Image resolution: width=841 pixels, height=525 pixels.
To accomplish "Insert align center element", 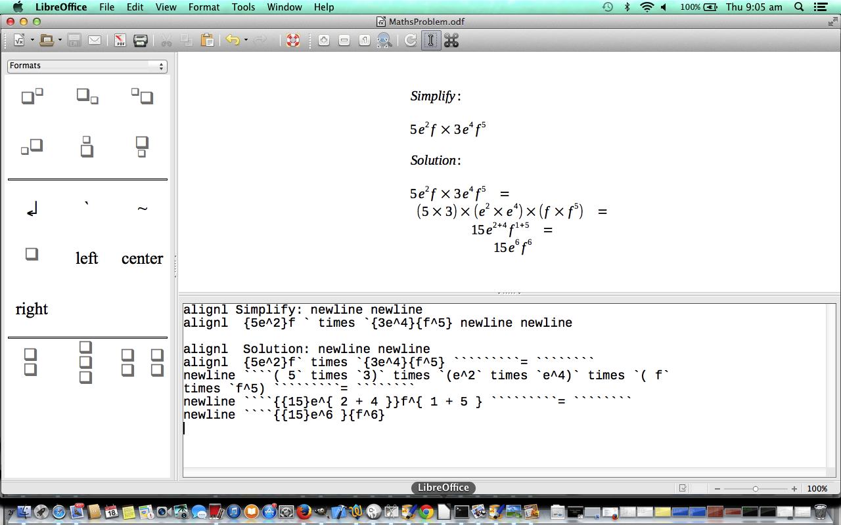I will (142, 259).
